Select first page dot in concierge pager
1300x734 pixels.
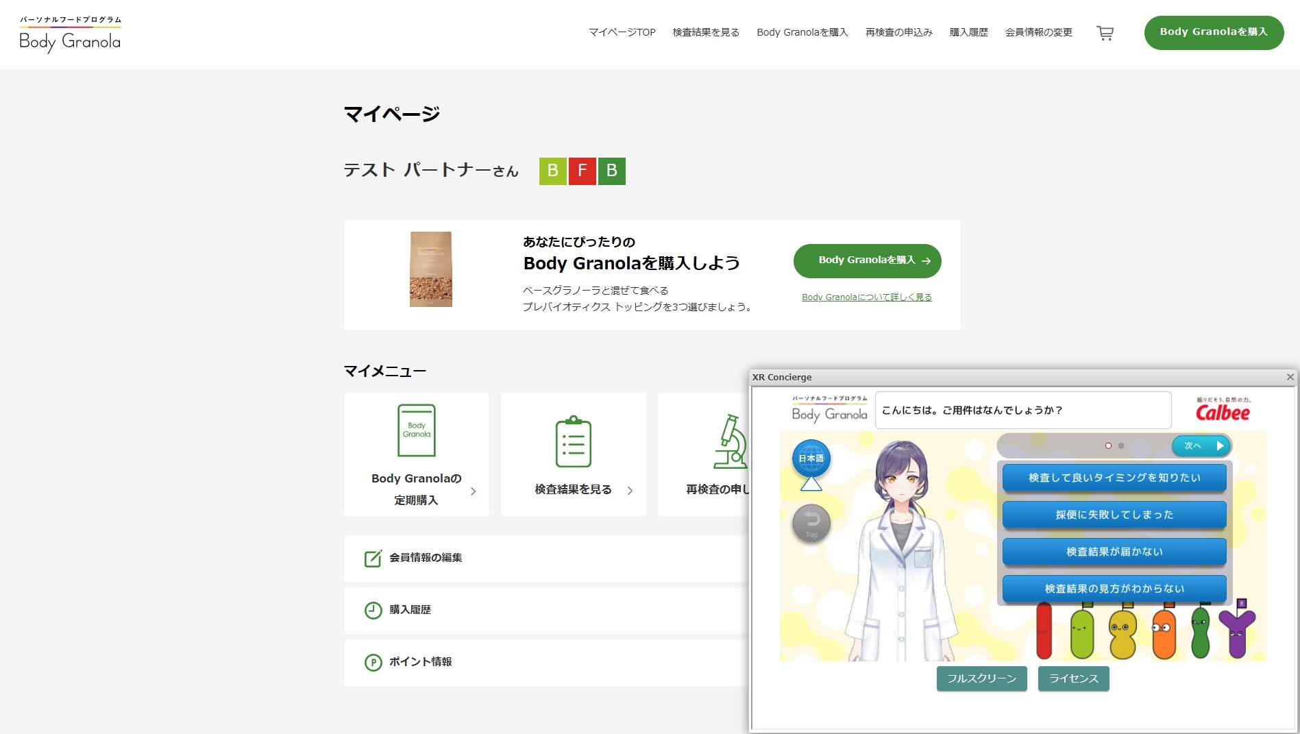[x=1108, y=445]
